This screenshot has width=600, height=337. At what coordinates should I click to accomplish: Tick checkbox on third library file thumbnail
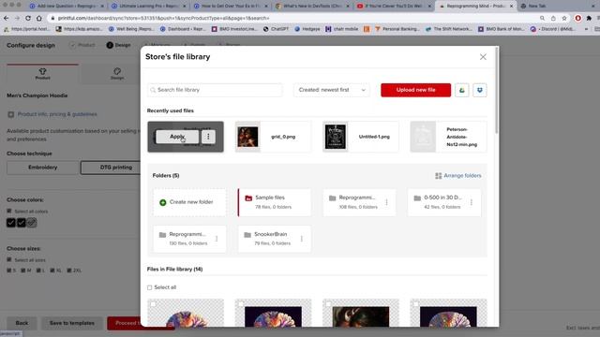tap(328, 304)
